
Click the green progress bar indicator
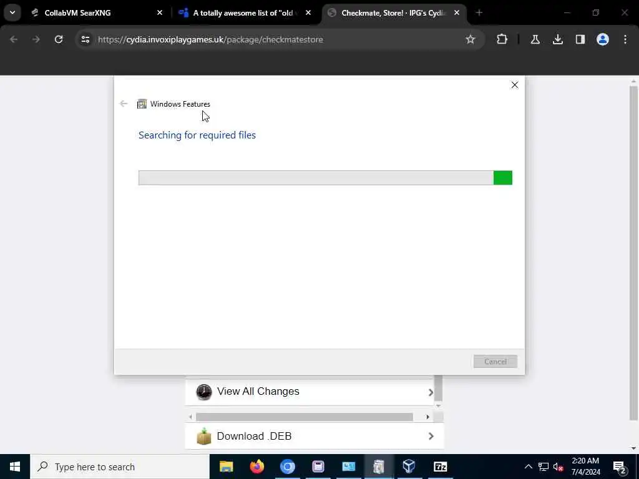click(502, 178)
